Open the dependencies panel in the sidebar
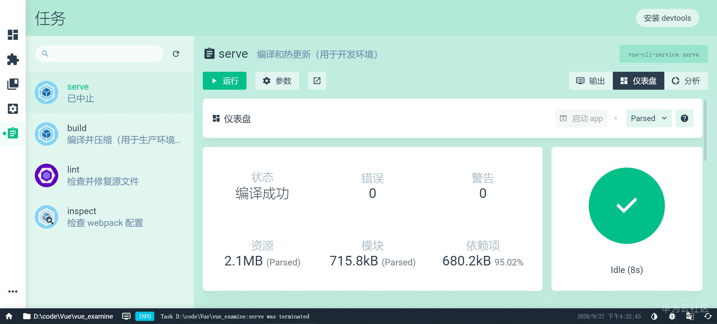 (12, 84)
